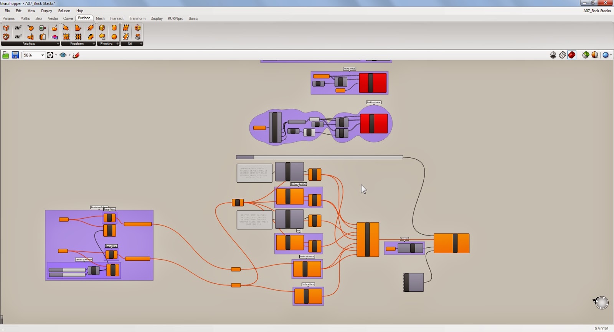
Task: Open the Solution menu
Action: tap(64, 11)
